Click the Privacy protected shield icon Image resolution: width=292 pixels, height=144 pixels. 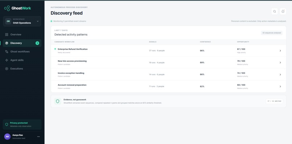(x=7, y=124)
